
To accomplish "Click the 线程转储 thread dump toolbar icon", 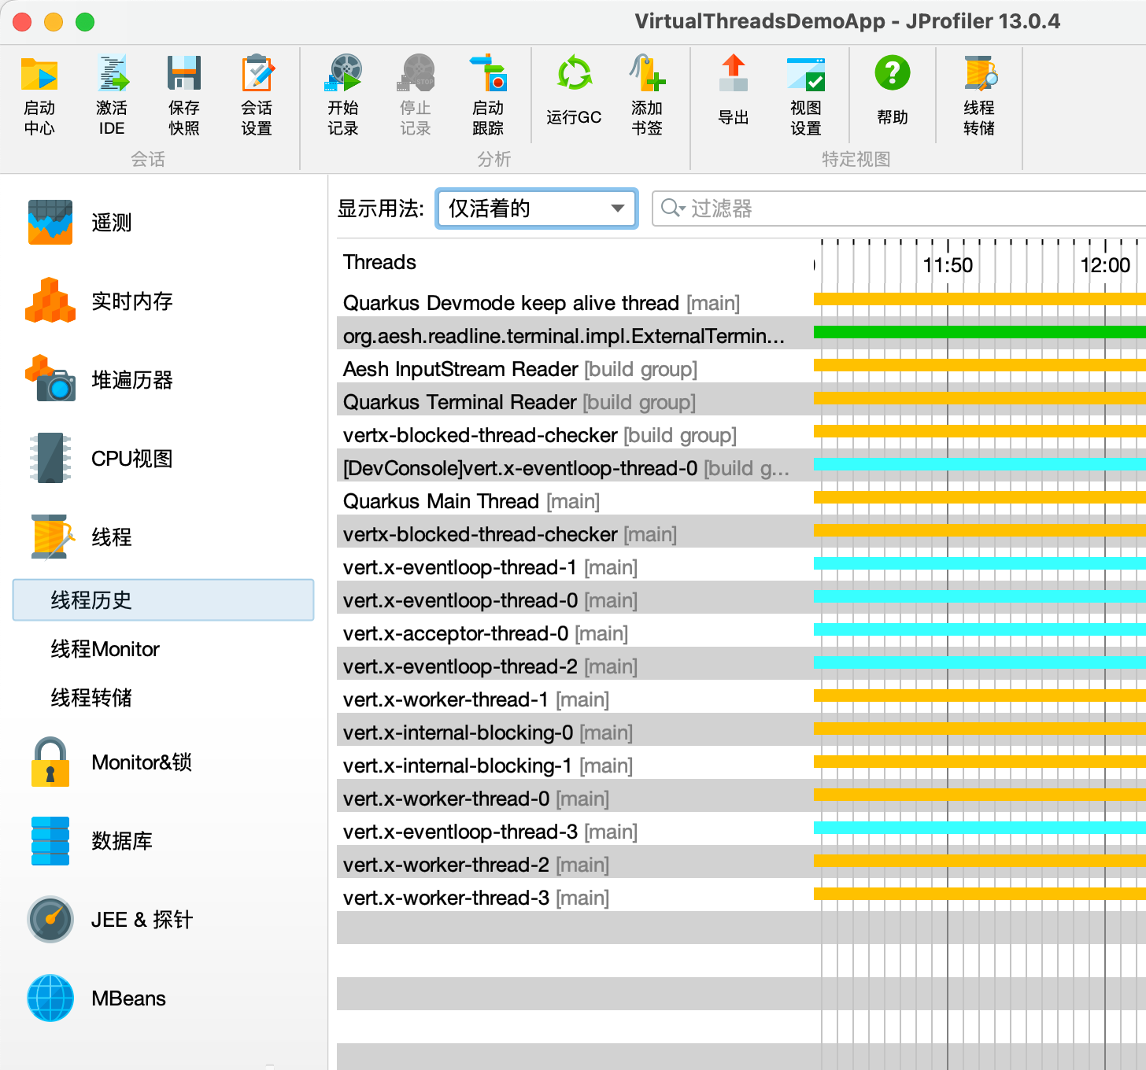I will click(979, 96).
